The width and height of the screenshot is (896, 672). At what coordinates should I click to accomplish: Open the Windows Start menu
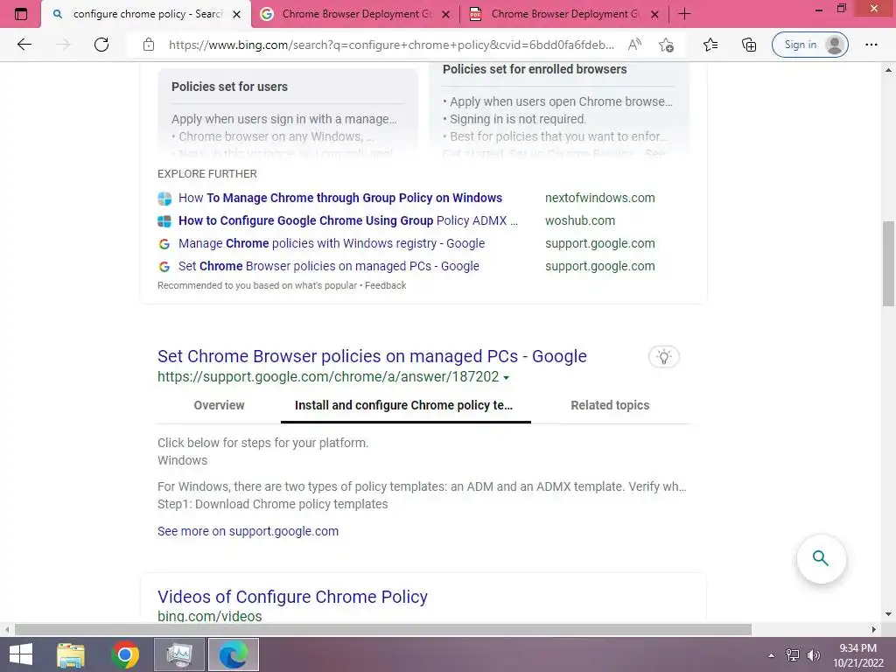(x=21, y=654)
